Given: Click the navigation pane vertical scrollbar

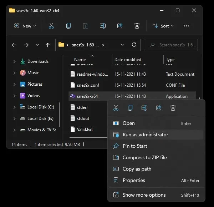Looking at the screenshot, I should tap(59, 115).
